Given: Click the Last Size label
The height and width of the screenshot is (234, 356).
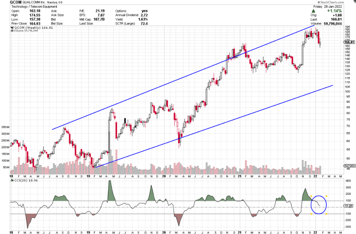Looking at the screenshot, I should pyautogui.click(x=86, y=23).
